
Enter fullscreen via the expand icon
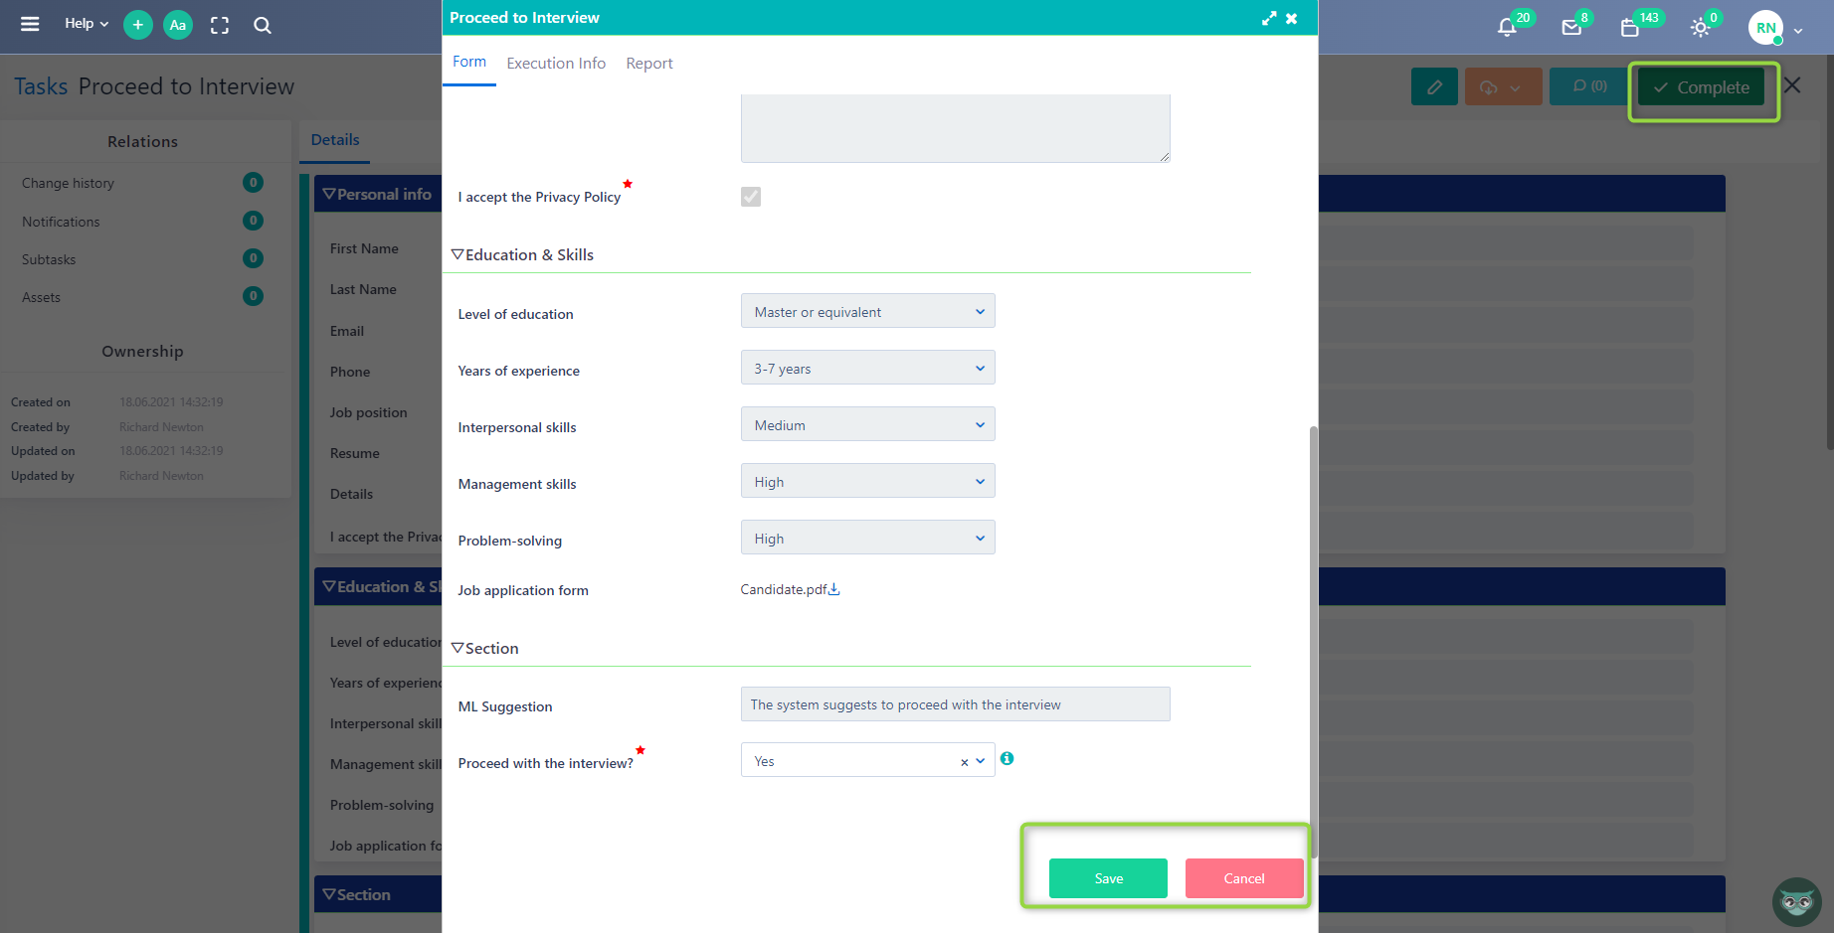coord(219,25)
